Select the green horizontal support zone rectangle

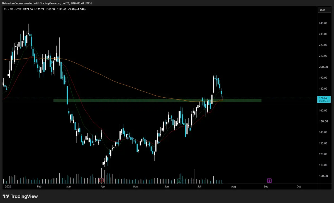(157, 101)
